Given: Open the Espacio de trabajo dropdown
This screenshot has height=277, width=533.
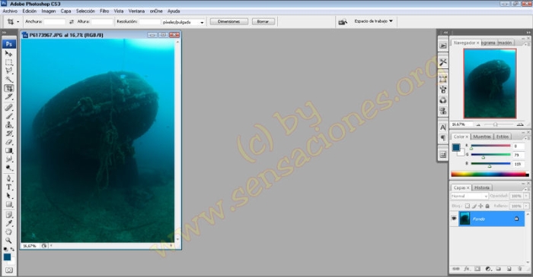Looking at the screenshot, I should (374, 21).
